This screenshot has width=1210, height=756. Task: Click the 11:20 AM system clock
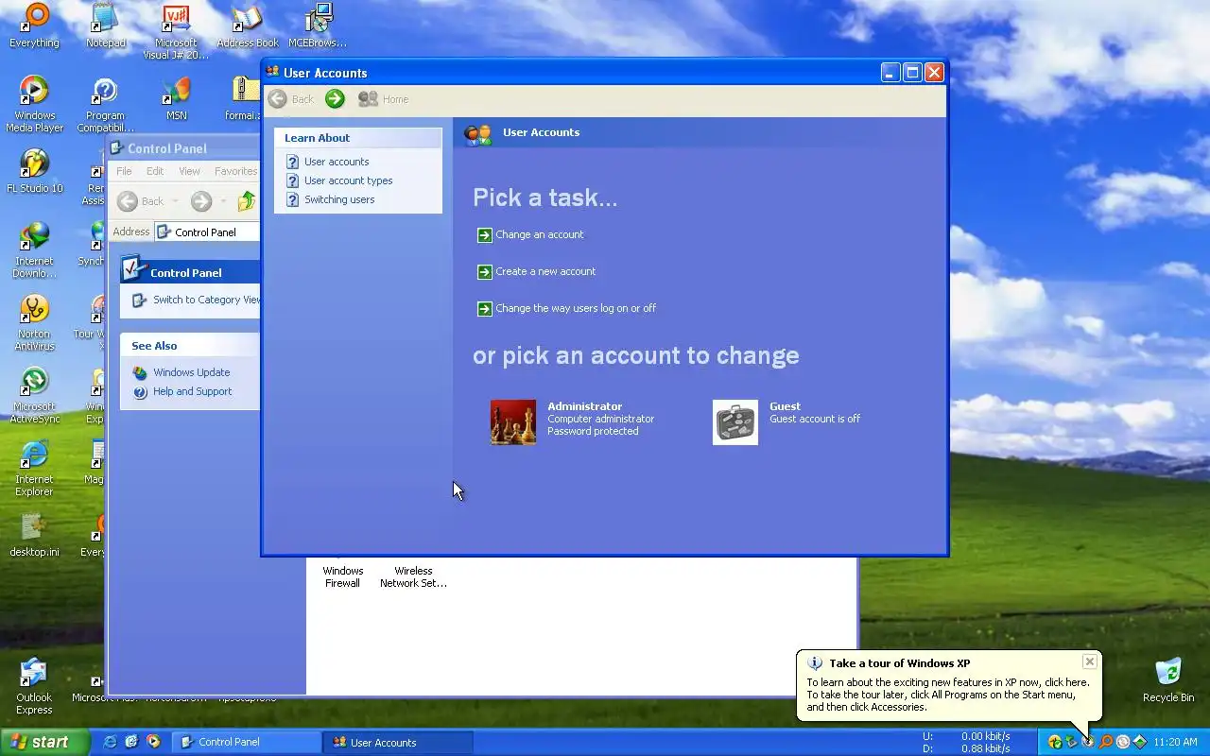(x=1176, y=743)
